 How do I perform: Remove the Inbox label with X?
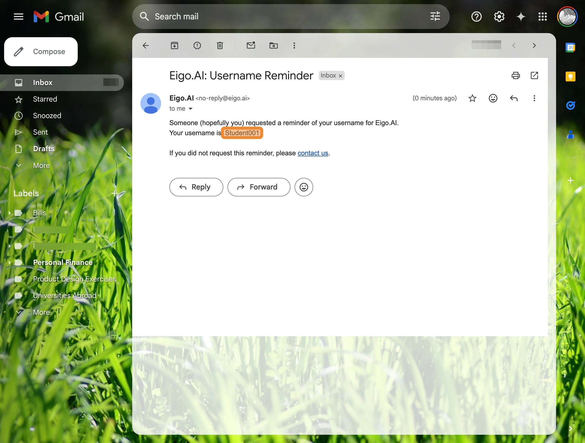340,76
